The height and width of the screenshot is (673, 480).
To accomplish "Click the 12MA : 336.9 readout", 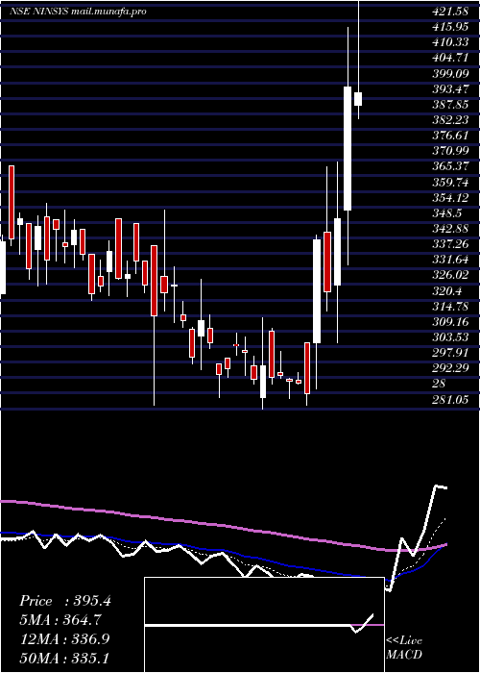I will [x=64, y=639].
